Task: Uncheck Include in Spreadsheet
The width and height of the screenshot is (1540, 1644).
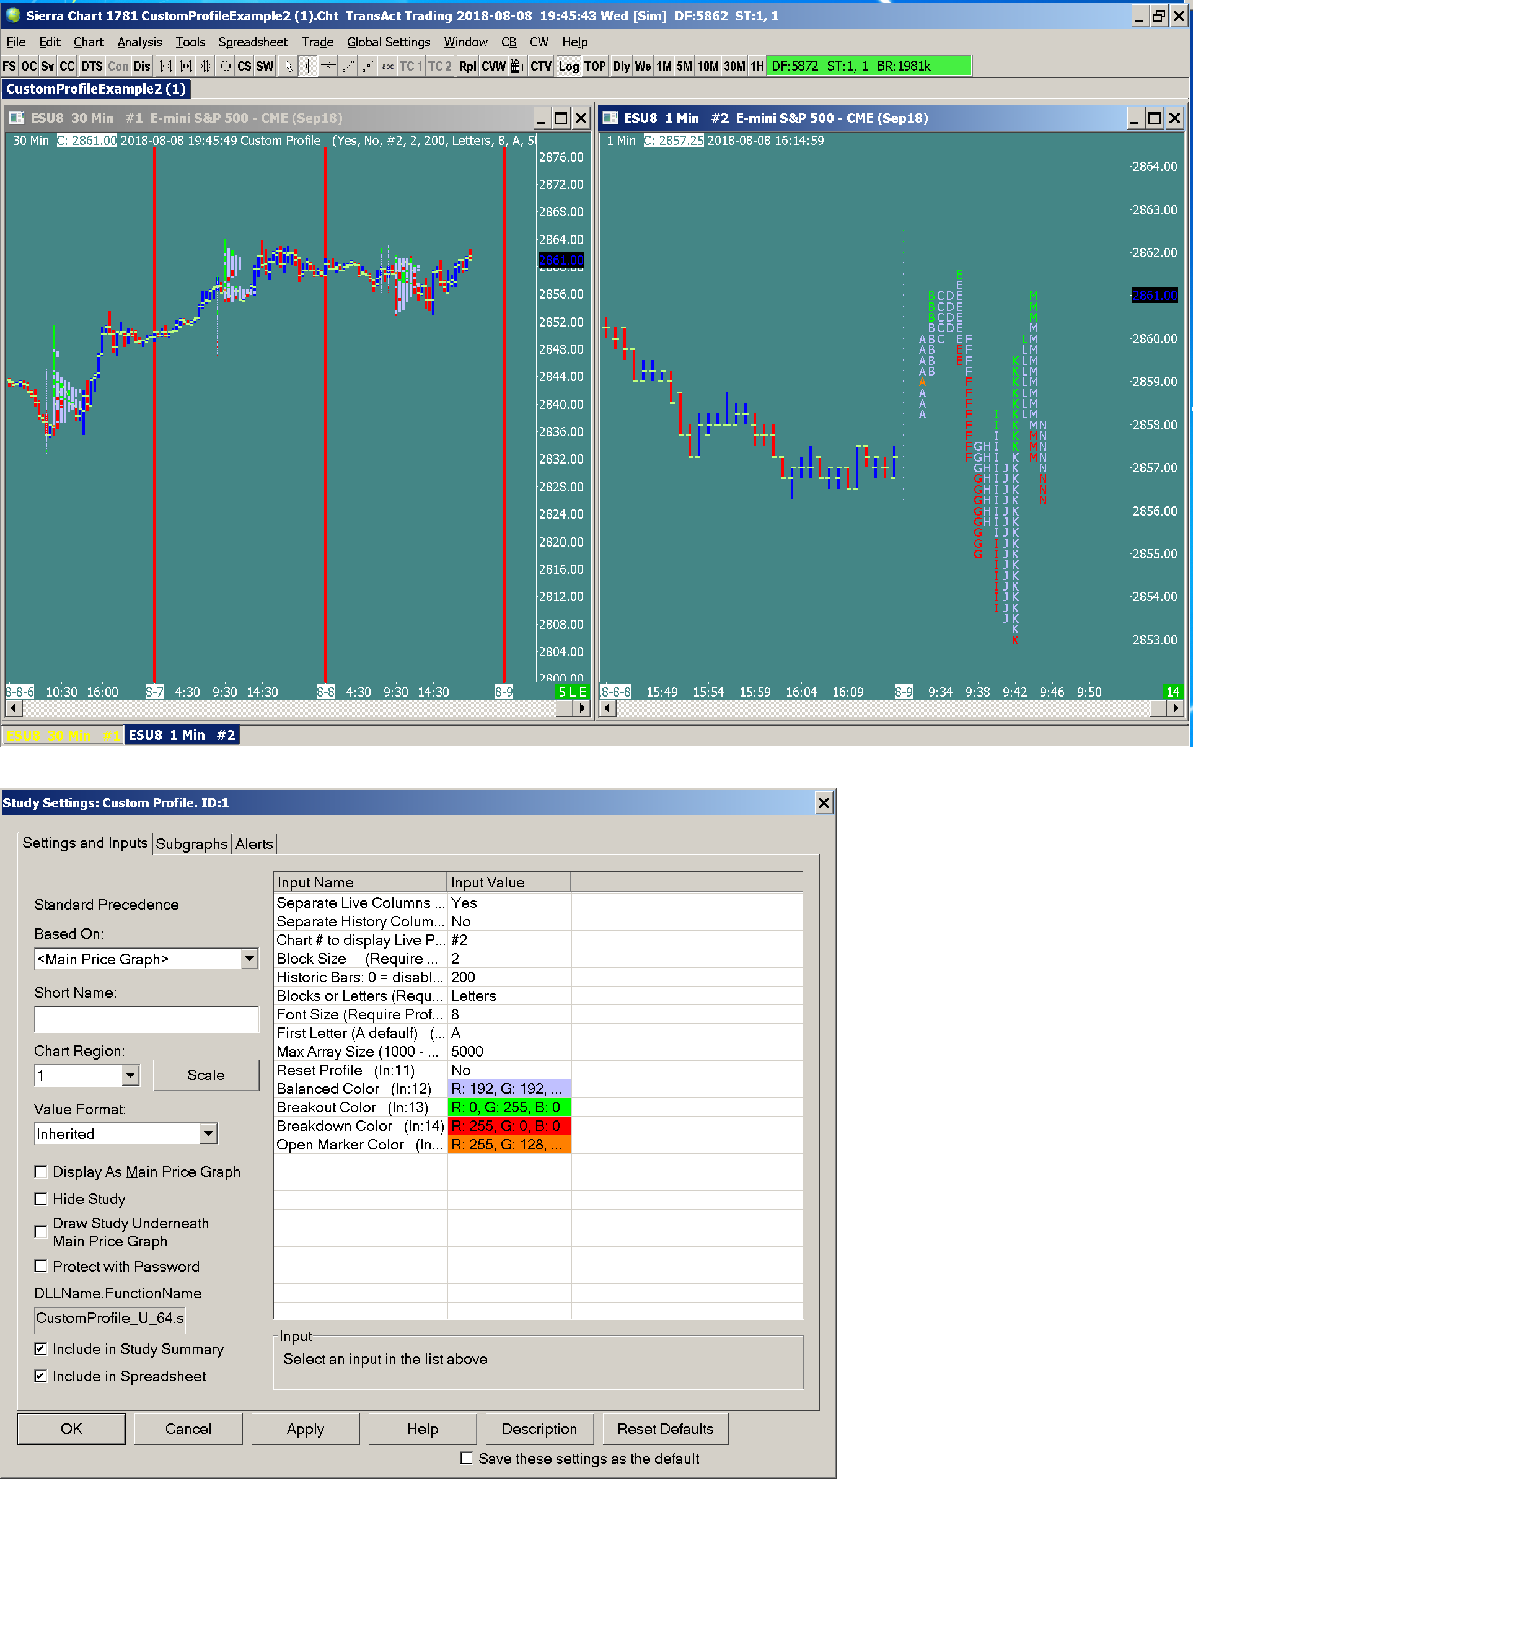Action: 40,1376
